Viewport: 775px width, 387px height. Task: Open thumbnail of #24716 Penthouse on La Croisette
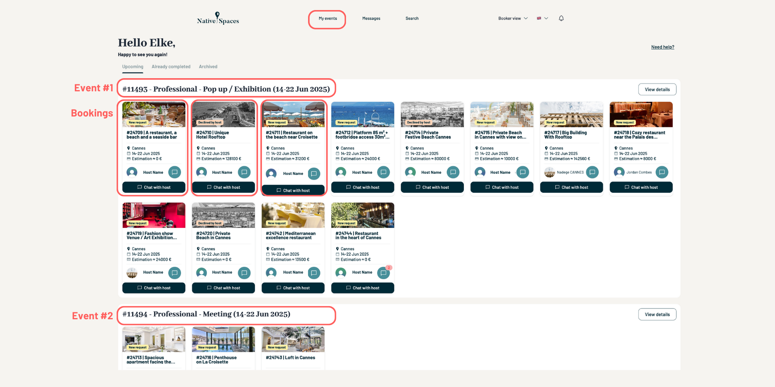(223, 339)
